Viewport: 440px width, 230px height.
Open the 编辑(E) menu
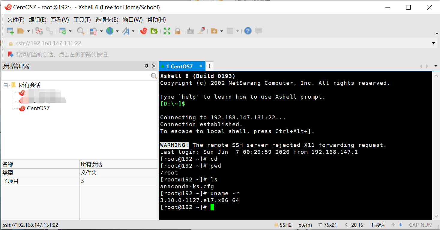tap(37, 20)
